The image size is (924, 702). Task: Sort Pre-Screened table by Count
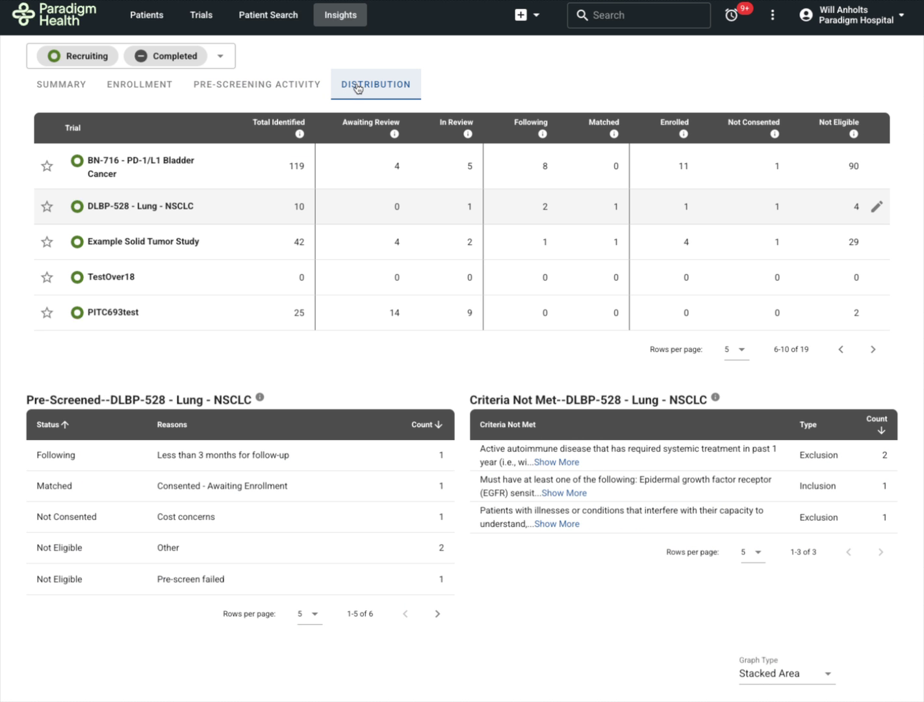coord(427,424)
